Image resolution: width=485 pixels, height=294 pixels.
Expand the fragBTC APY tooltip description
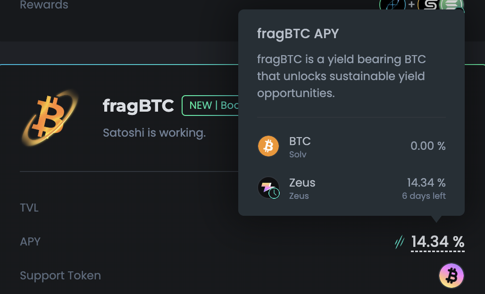tap(341, 76)
